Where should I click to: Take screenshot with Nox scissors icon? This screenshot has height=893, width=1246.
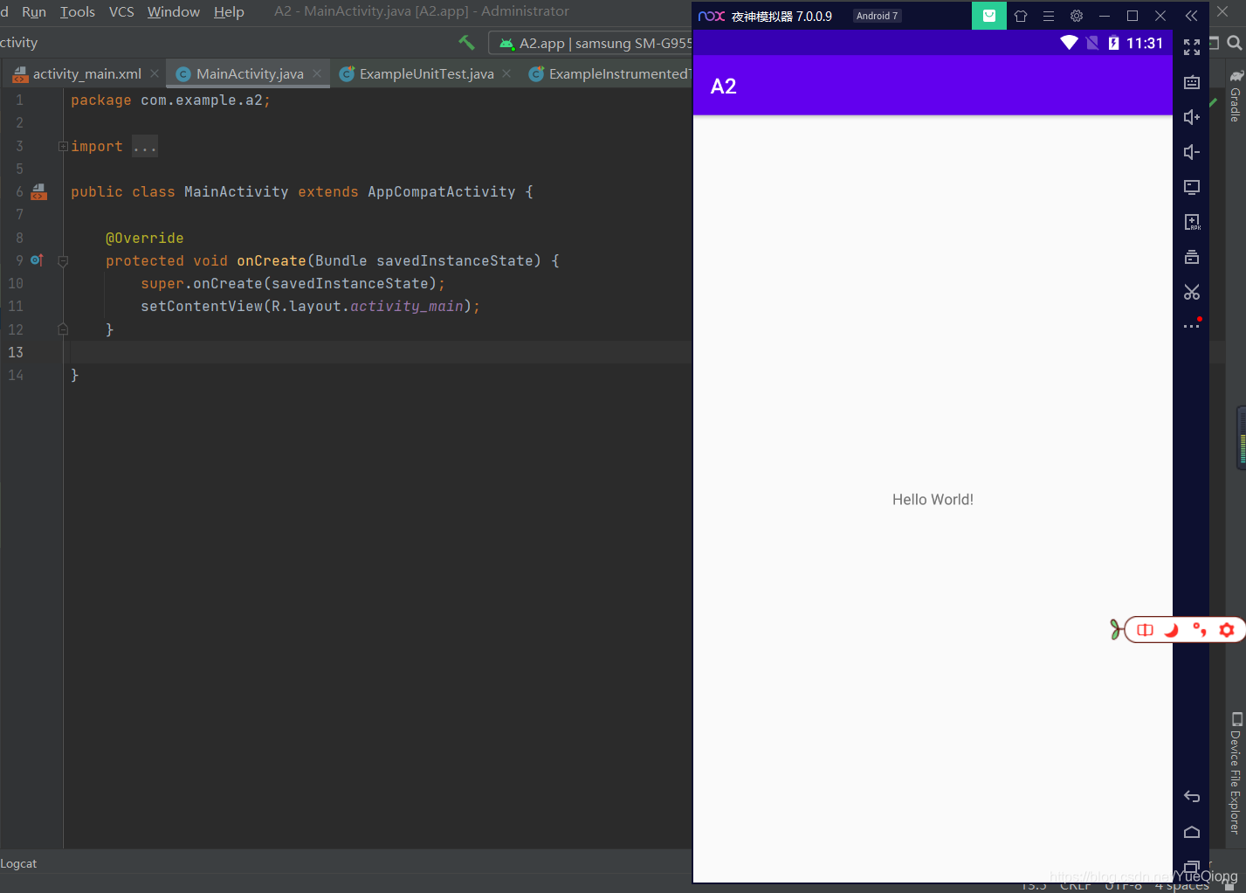(1192, 292)
